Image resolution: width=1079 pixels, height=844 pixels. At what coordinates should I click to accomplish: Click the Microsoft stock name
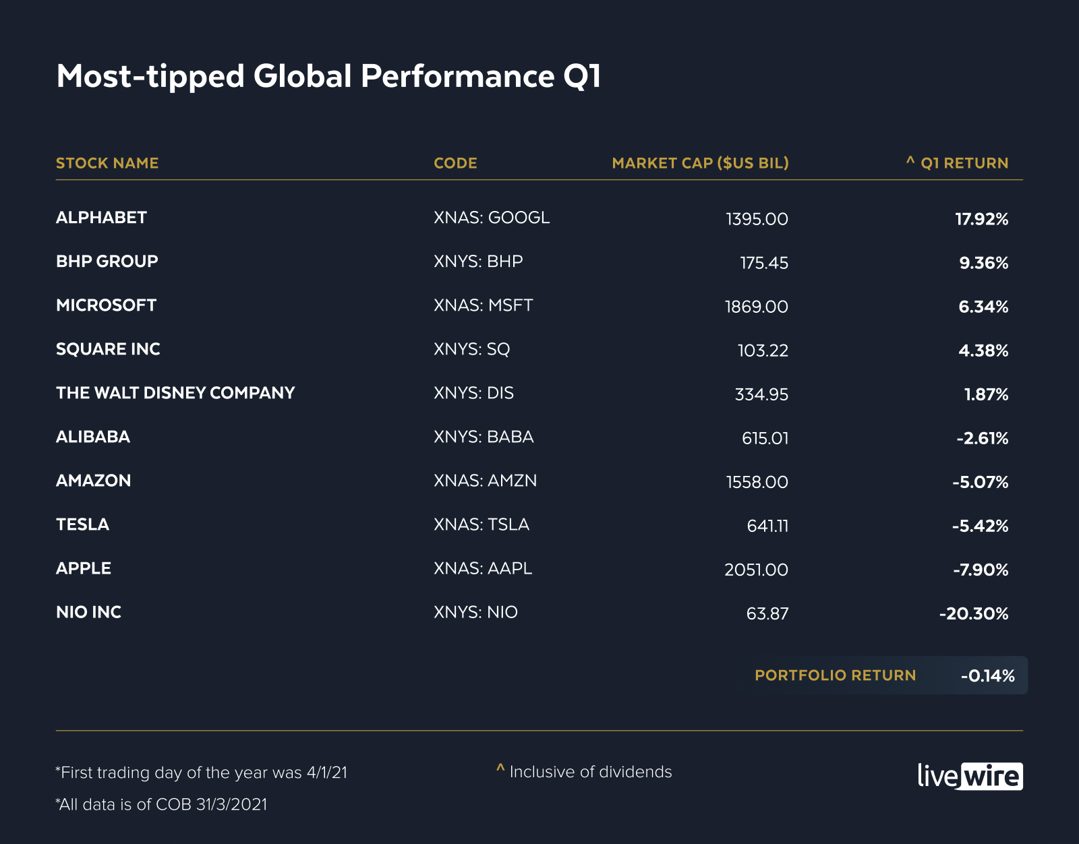click(106, 305)
